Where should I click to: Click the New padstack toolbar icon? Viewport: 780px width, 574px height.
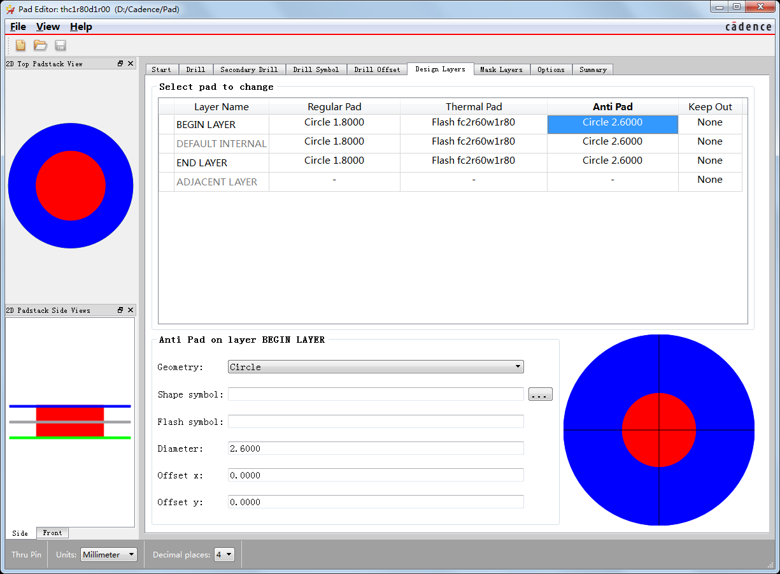pyautogui.click(x=20, y=45)
